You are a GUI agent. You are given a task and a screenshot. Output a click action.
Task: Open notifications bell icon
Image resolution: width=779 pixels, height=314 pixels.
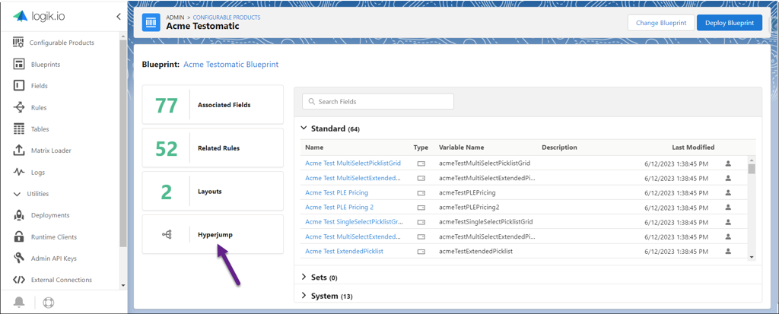(x=19, y=303)
